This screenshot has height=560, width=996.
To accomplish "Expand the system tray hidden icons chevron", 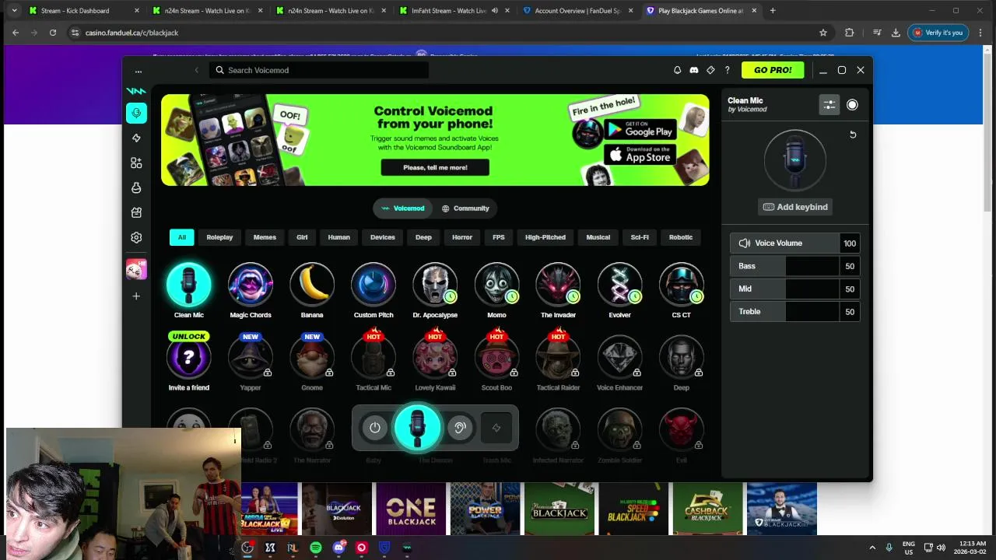I will point(872,548).
